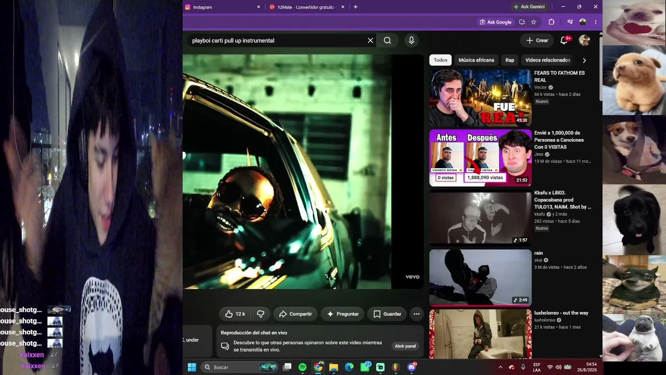Click the Preguntar button
Image resolution: width=666 pixels, height=375 pixels.
click(x=342, y=314)
